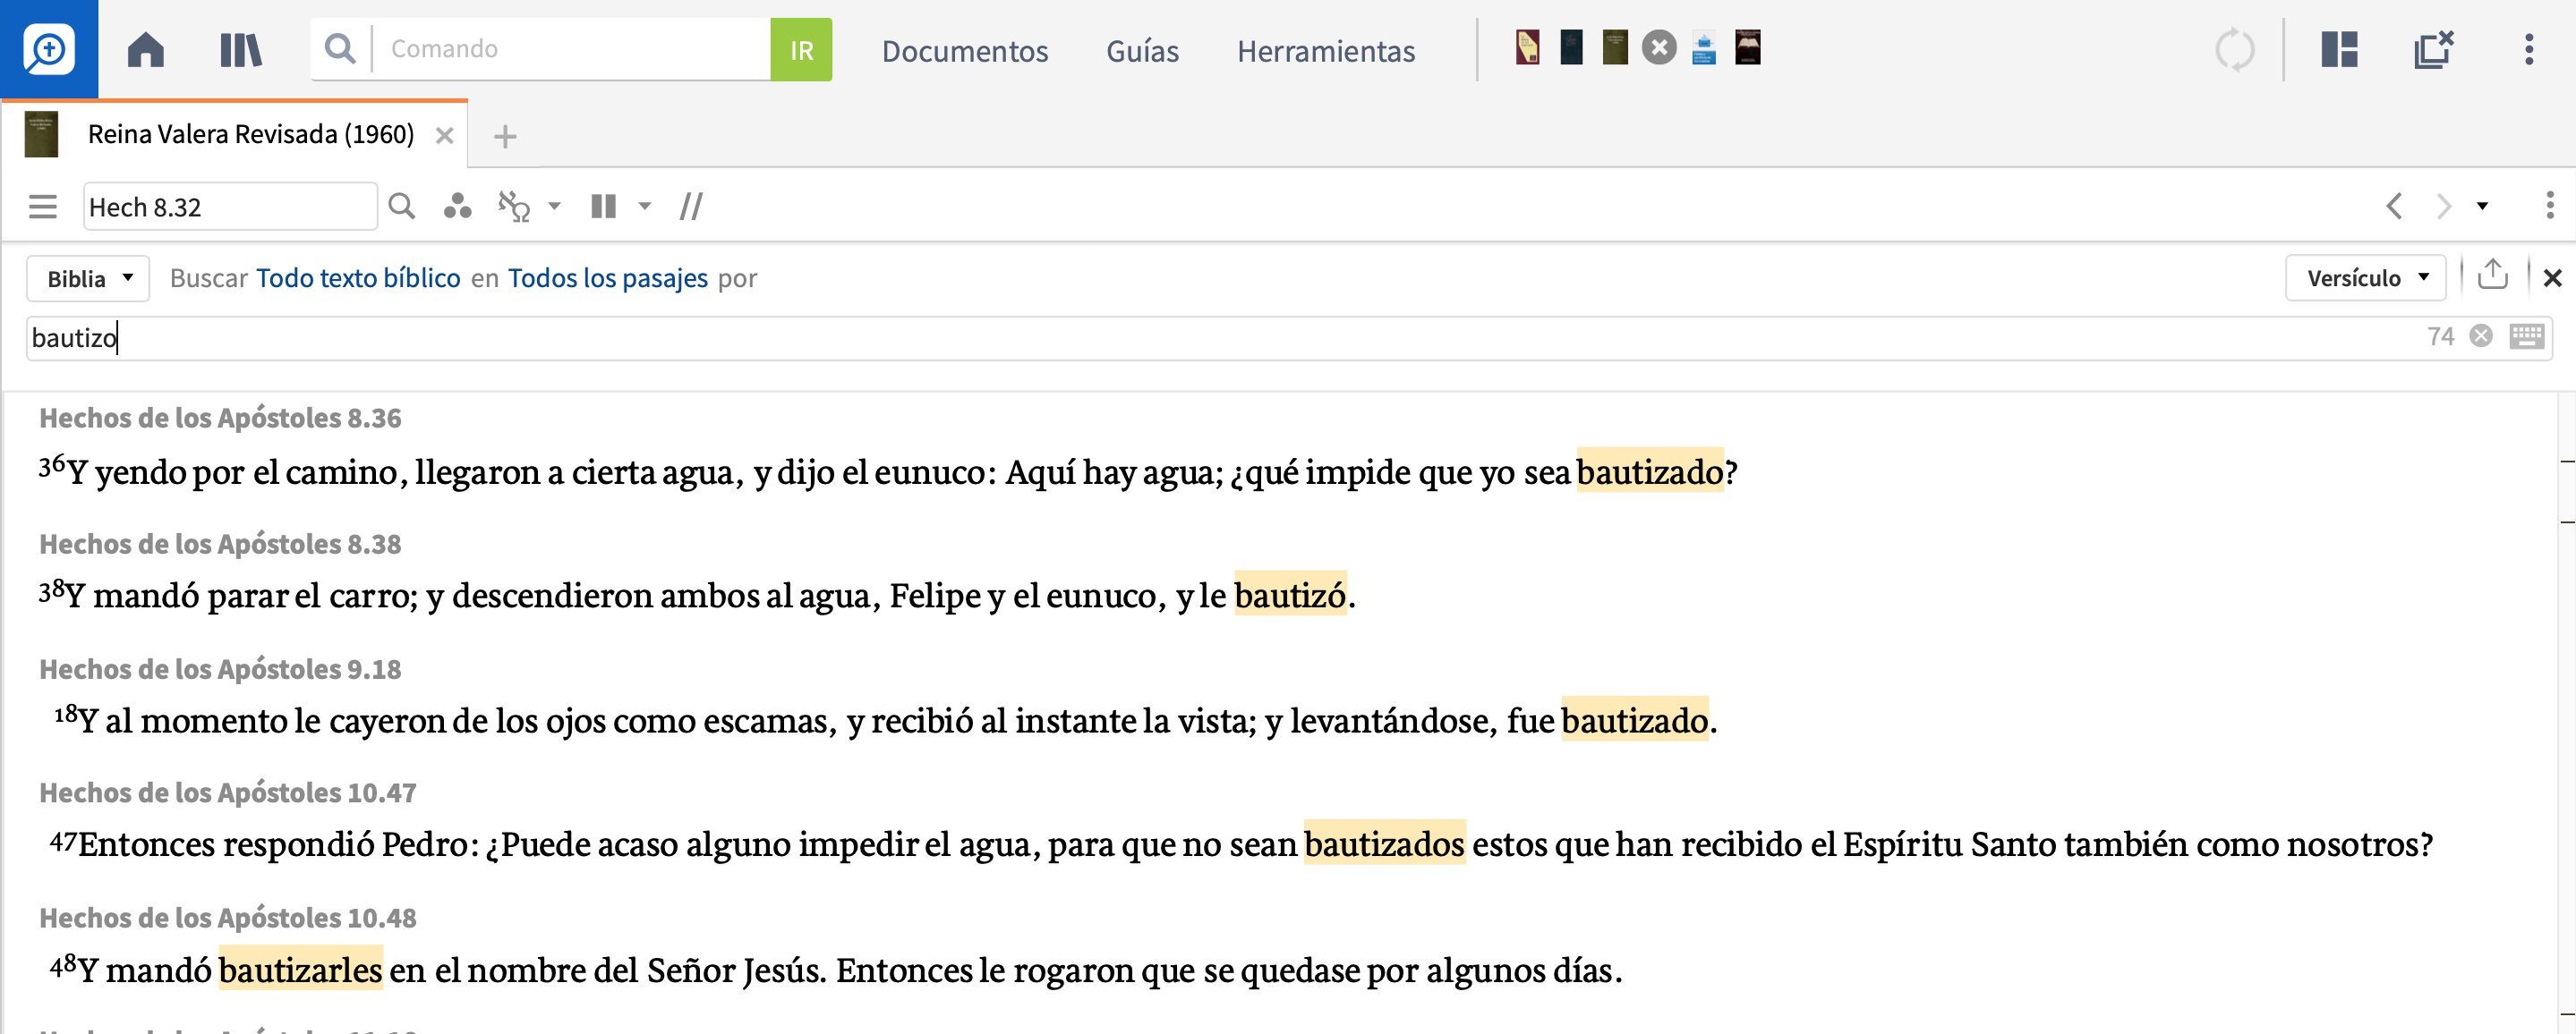
Task: Navigate forward with right arrow
Action: tap(2444, 207)
